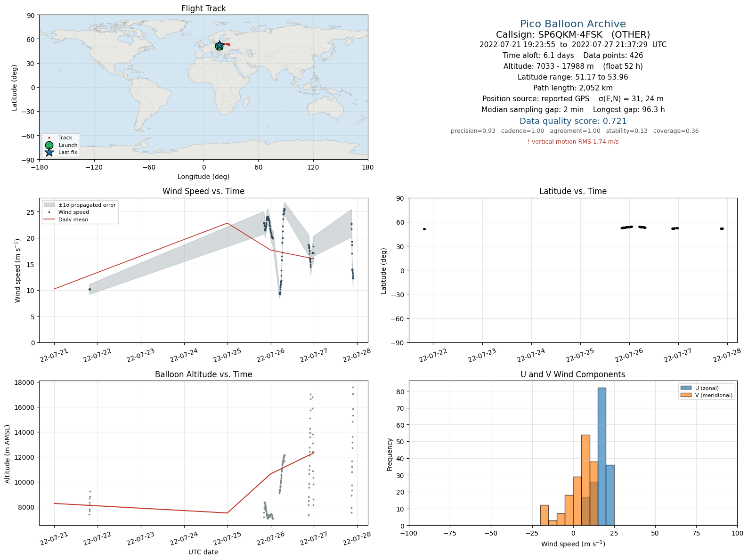Click the "coverage=0.36" value

(676, 131)
